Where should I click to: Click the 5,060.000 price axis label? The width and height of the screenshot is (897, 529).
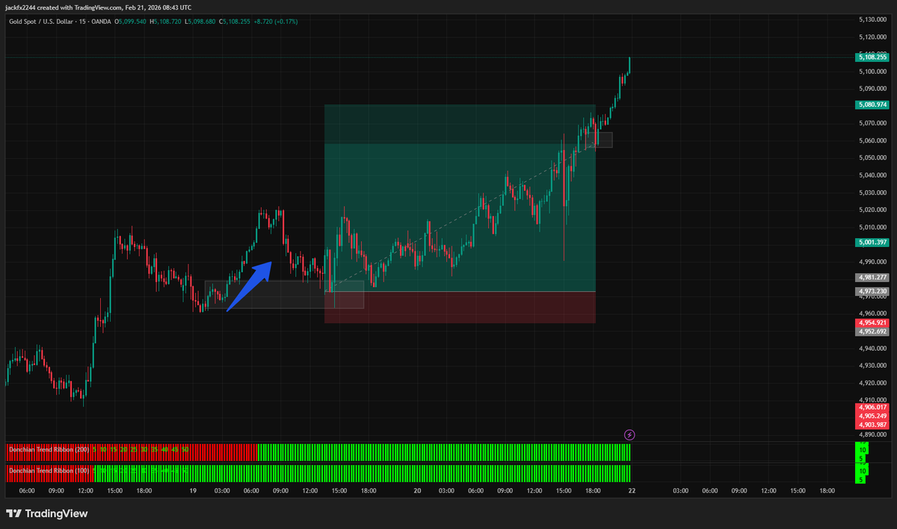point(872,140)
